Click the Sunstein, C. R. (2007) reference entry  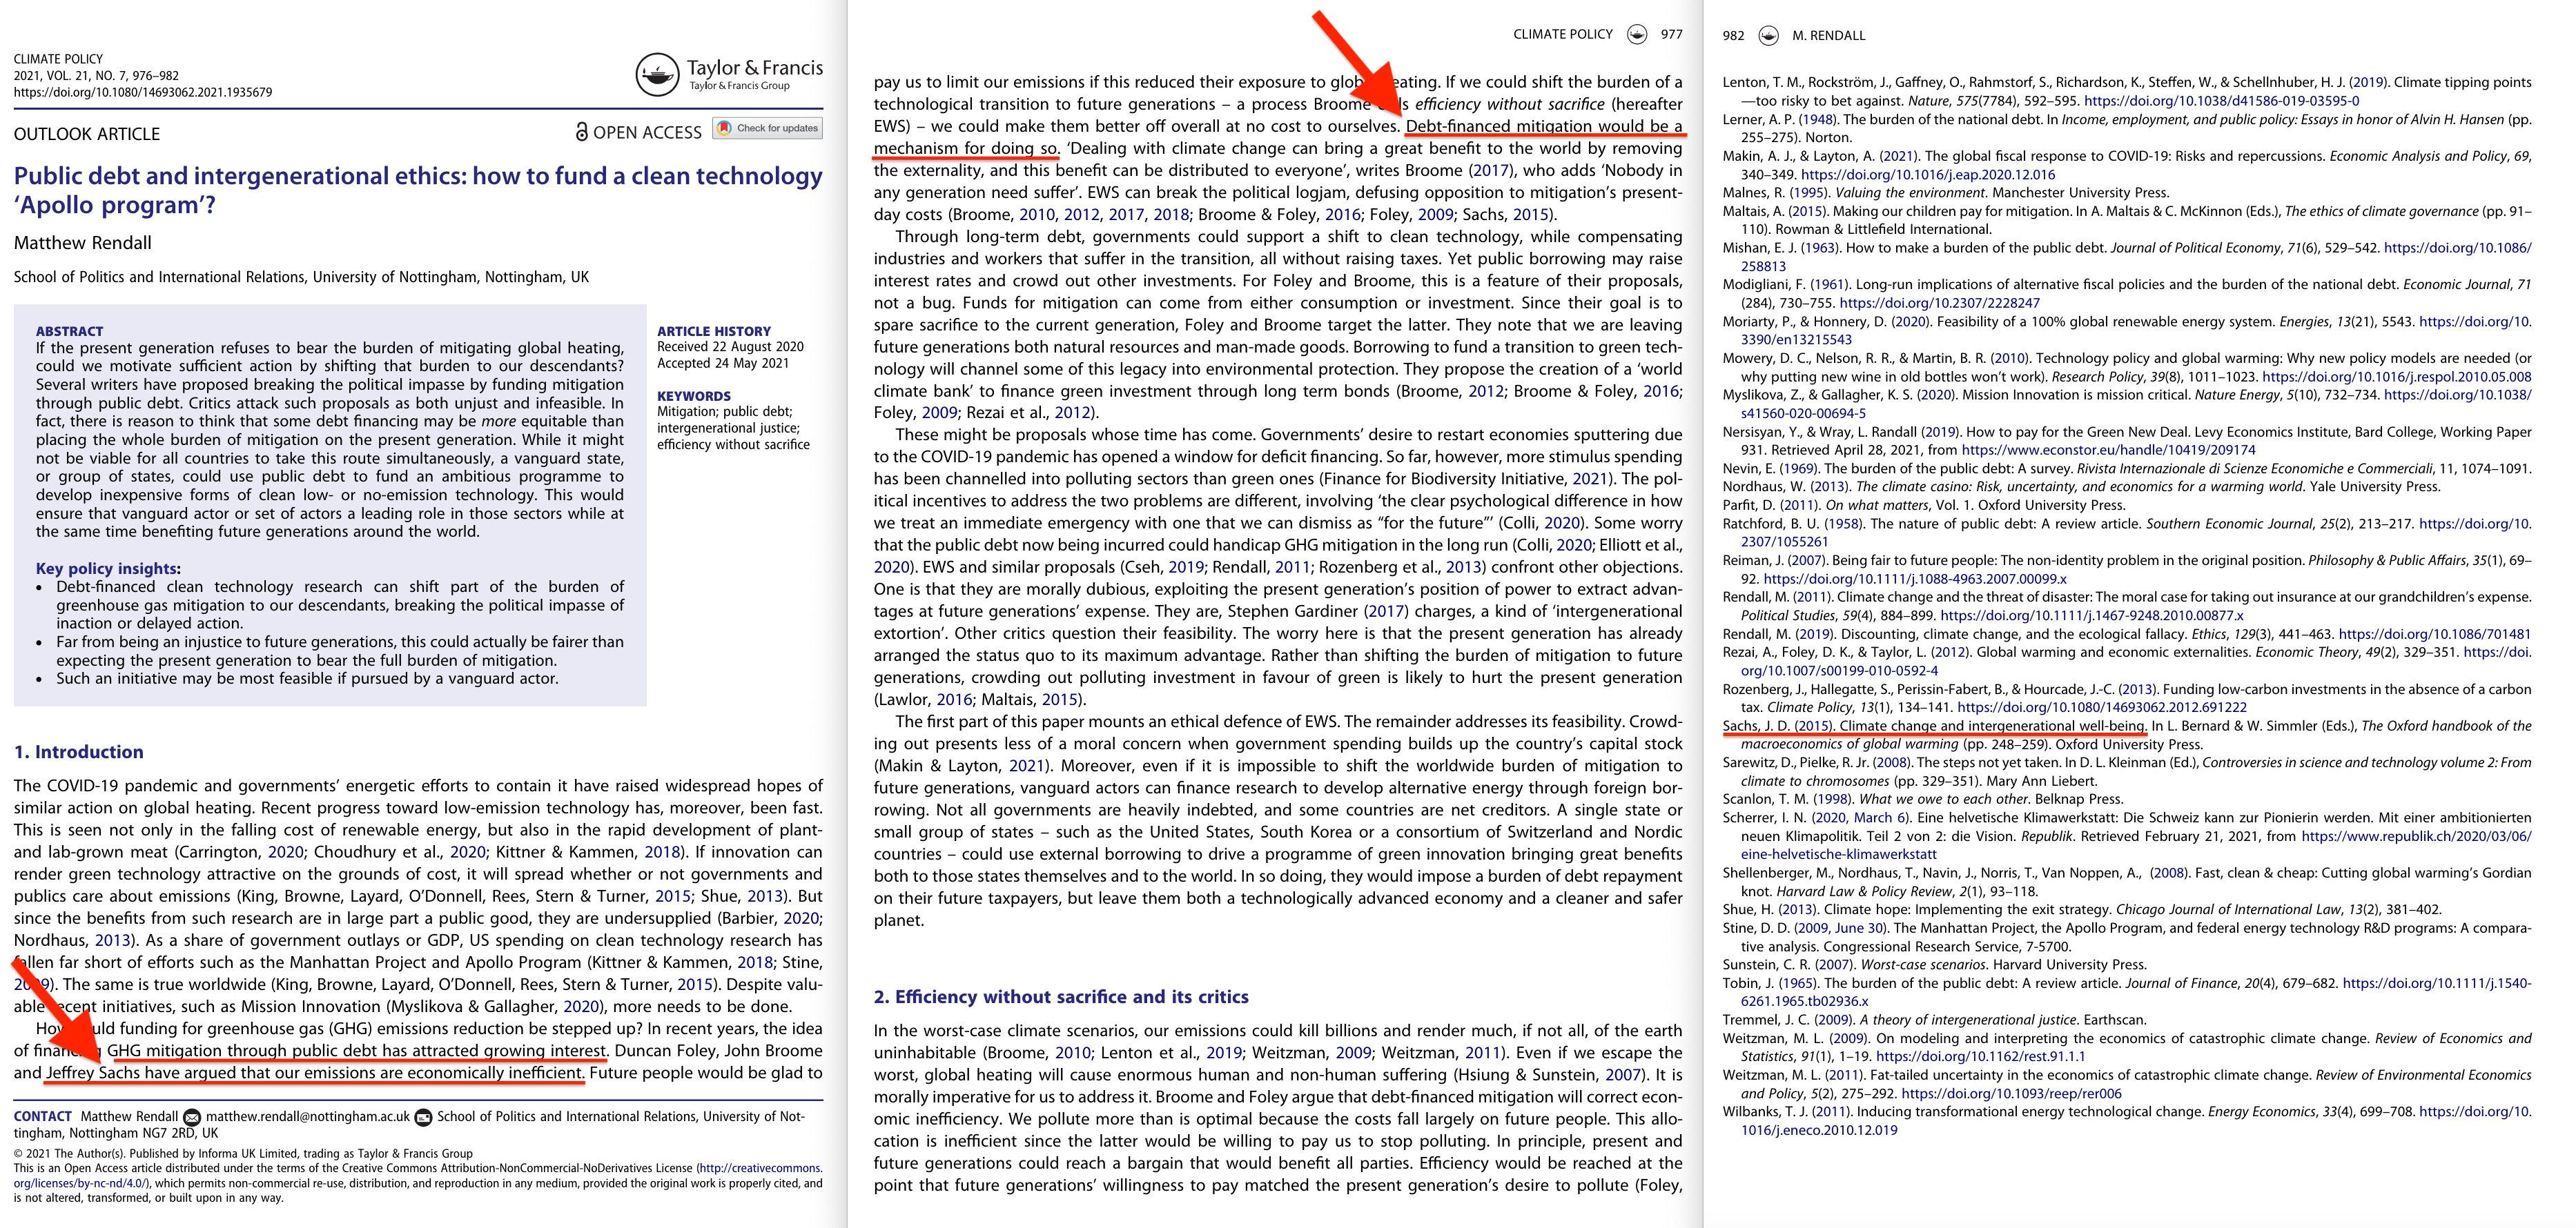pyautogui.click(x=1934, y=964)
